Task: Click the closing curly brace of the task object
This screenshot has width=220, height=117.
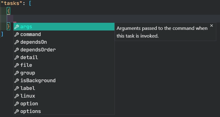Action: click(8, 26)
